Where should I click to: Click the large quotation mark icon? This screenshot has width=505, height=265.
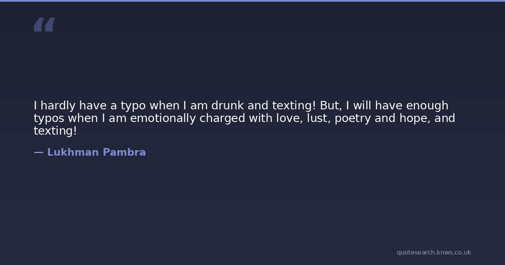coord(44,25)
